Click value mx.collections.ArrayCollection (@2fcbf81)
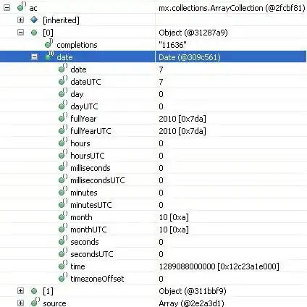The height and width of the screenshot is (307, 307). tap(232, 8)
